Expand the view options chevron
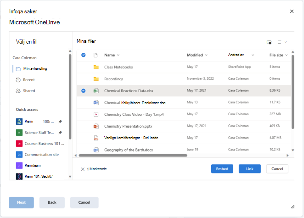Image resolution: width=304 pixels, height=218 pixels. pos(286,42)
